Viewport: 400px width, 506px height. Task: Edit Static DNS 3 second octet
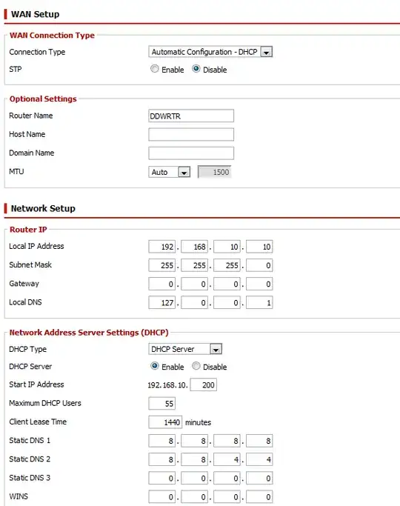tap(194, 479)
